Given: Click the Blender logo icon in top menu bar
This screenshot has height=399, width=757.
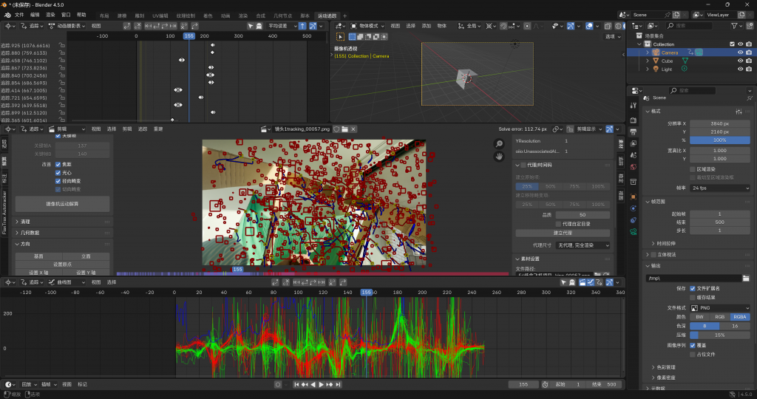Looking at the screenshot, I should point(7,15).
